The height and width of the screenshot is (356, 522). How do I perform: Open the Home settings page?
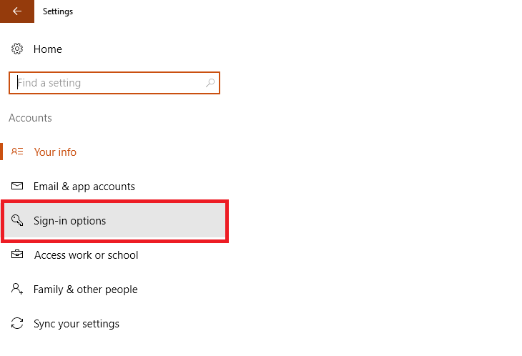tap(47, 49)
